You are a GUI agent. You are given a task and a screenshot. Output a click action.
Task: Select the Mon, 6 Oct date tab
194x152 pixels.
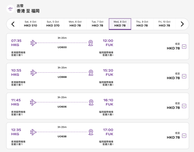pos(75,24)
